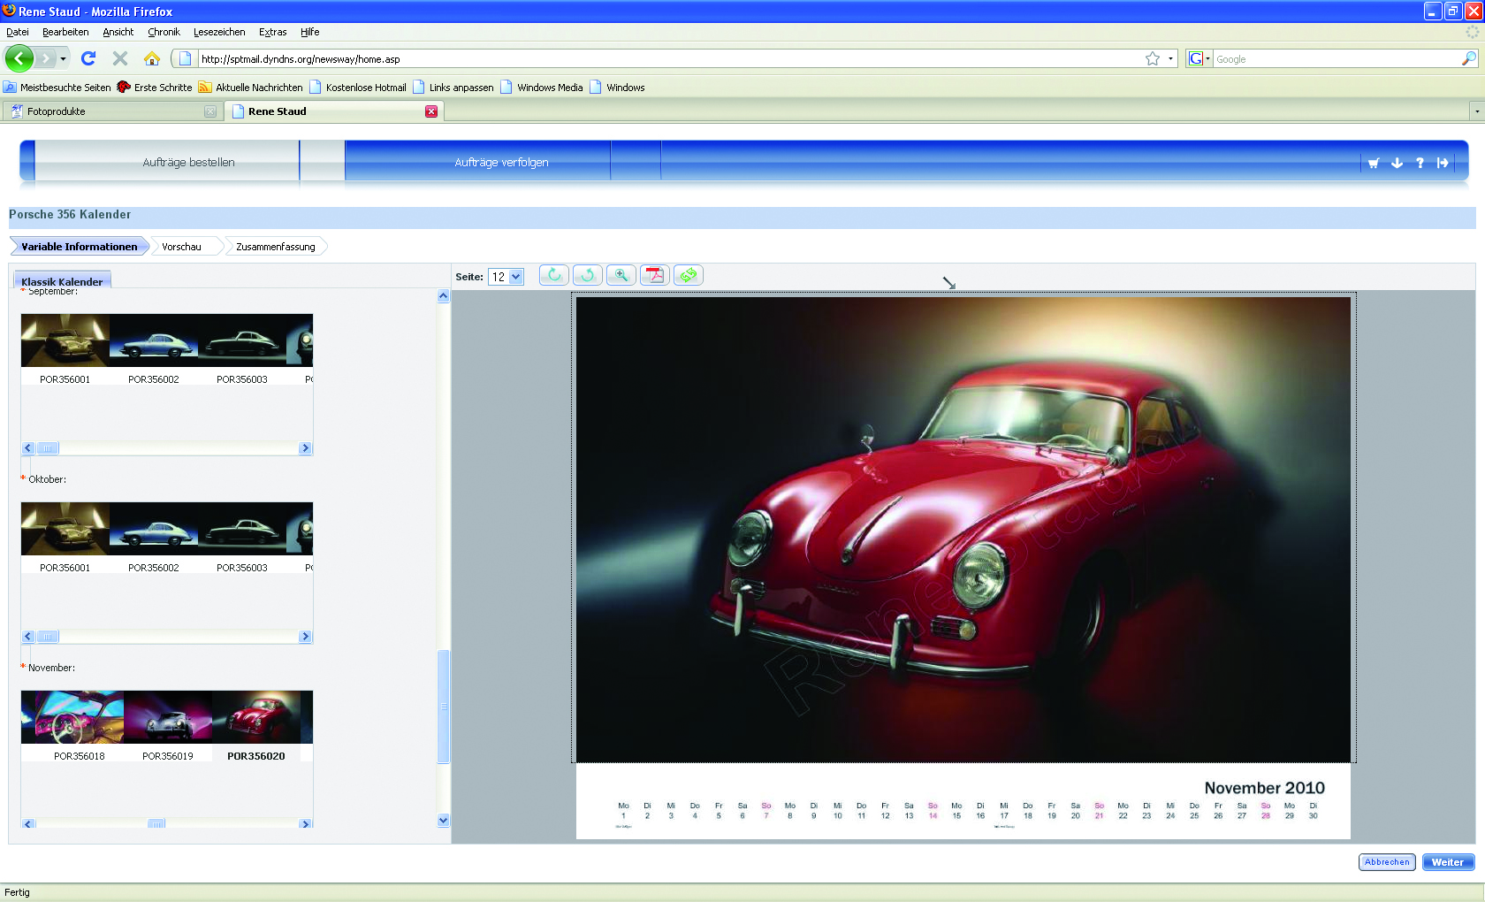Screen dimensions: 1485x902
Task: Click the stop loading X icon
Action: 120,58
